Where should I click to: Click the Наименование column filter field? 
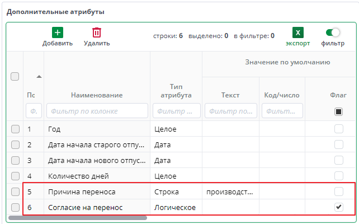click(x=97, y=111)
